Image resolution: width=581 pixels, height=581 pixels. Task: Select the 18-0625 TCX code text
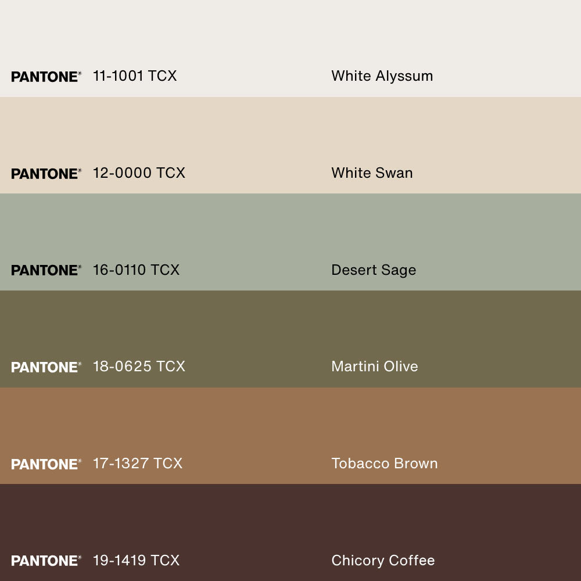pos(139,367)
